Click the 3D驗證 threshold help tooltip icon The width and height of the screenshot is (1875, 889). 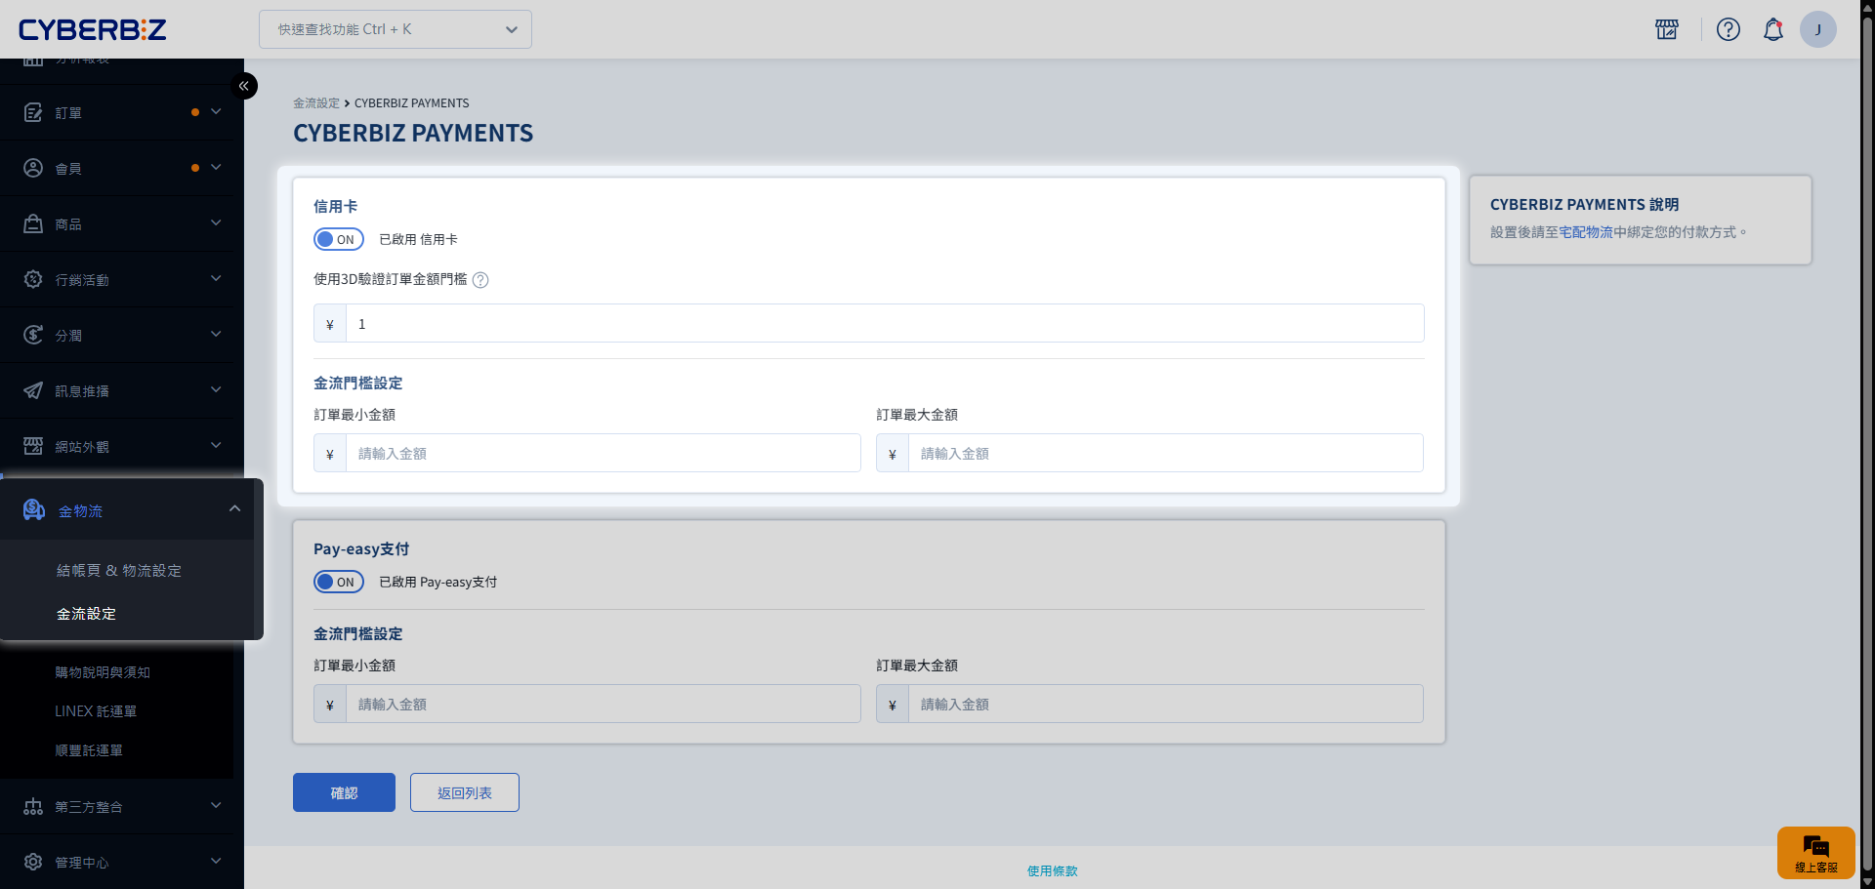[480, 280]
